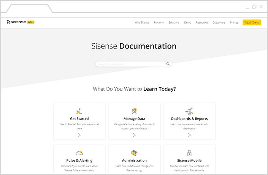The width and height of the screenshot is (268, 175).
Task: Click the Sisense Mobile lock icon
Action: (189, 153)
